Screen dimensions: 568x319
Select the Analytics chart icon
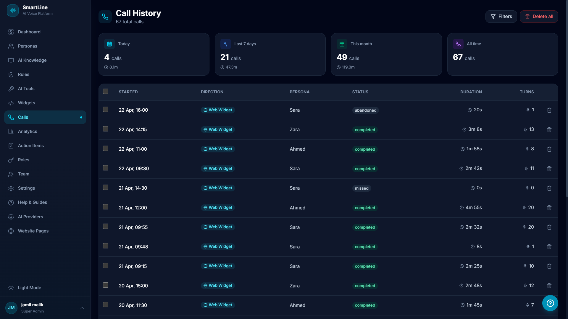click(11, 131)
